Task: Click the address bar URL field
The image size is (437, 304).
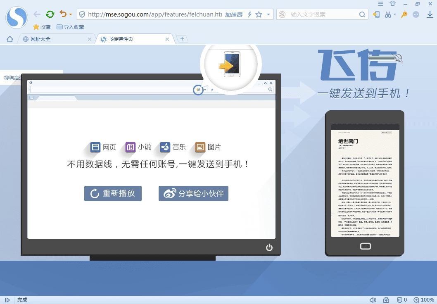Action: (154, 14)
